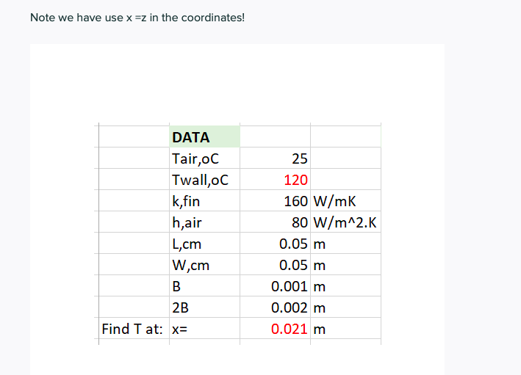Click the 2B value 0.002
Image resolution: width=521 pixels, height=375 pixels.
275,307
